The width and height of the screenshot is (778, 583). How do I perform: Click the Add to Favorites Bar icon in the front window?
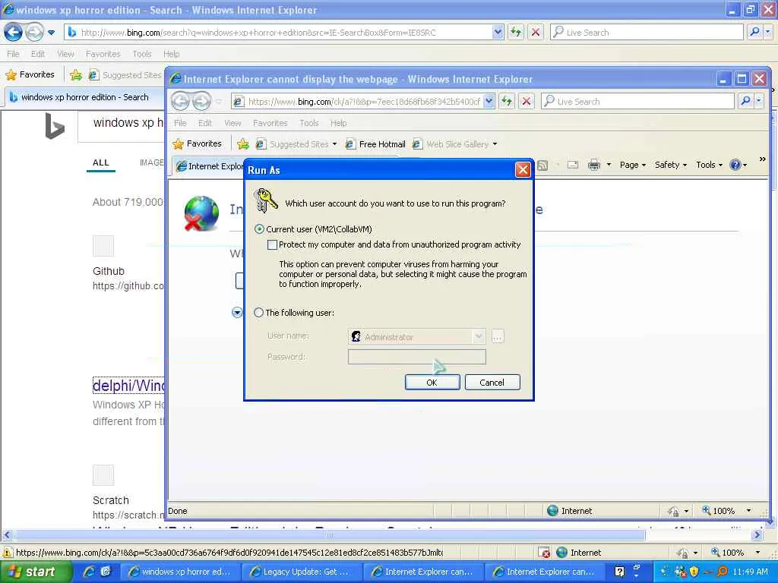coord(243,143)
